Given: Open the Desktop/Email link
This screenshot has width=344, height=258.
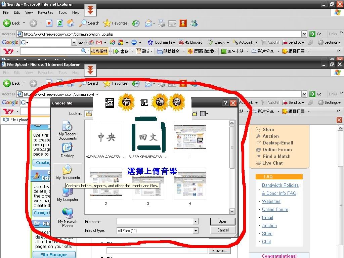Looking at the screenshot, I should pos(278,143).
